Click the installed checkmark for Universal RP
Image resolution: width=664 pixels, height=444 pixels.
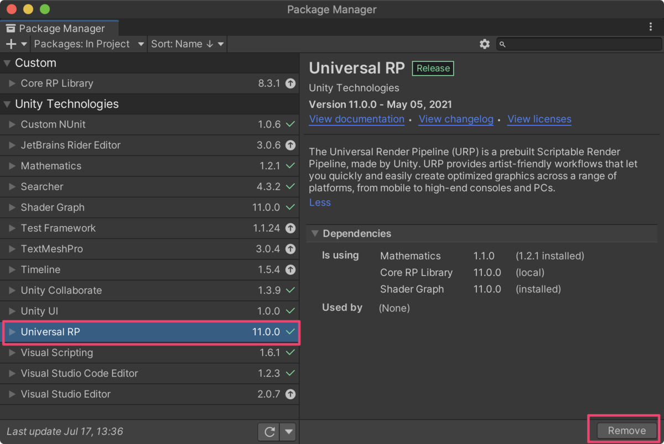290,332
